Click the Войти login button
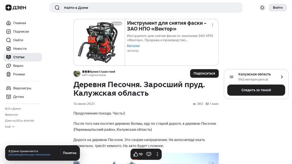292x164 pixels. tap(277, 8)
